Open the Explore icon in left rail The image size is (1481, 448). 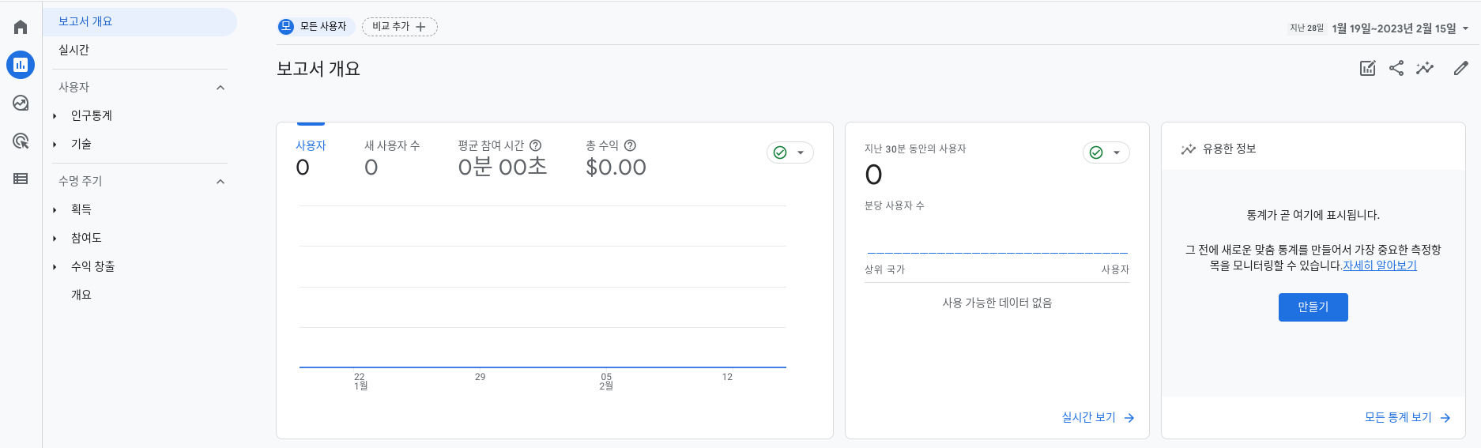click(21, 103)
